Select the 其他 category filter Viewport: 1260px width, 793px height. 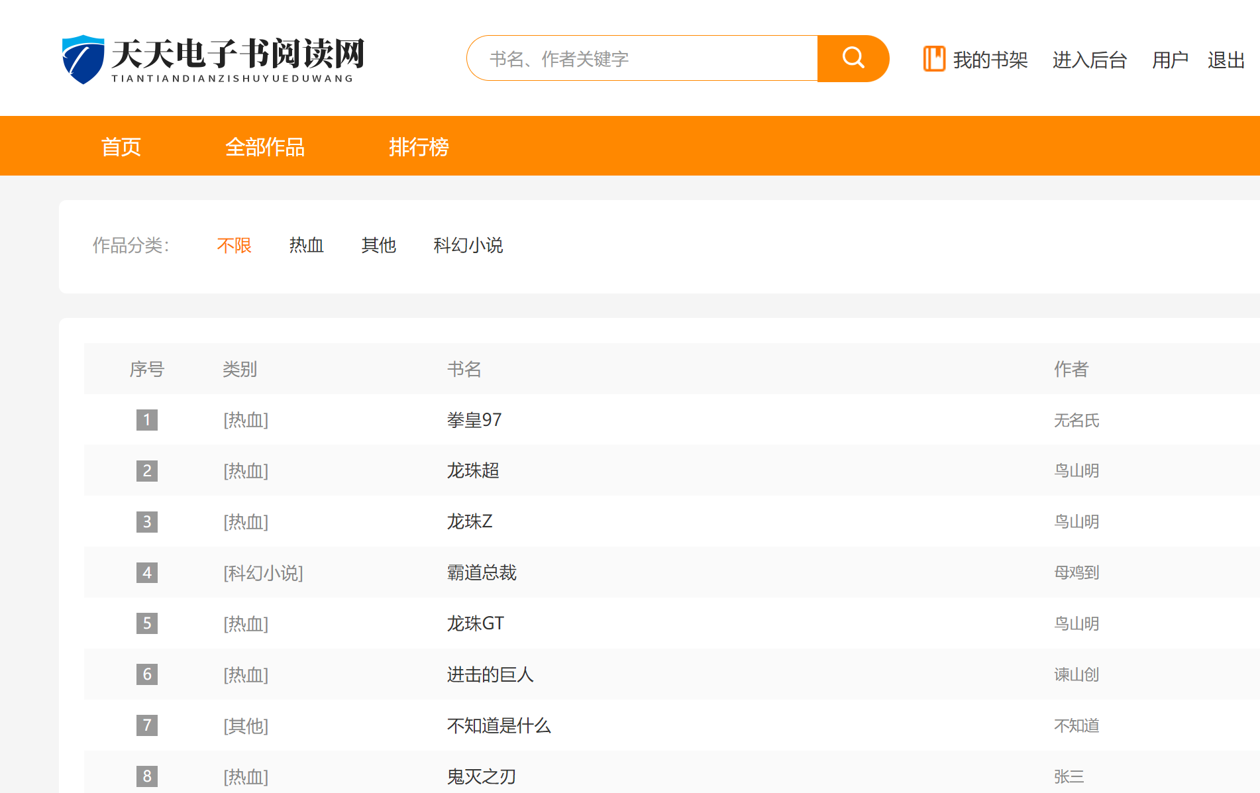(x=378, y=246)
